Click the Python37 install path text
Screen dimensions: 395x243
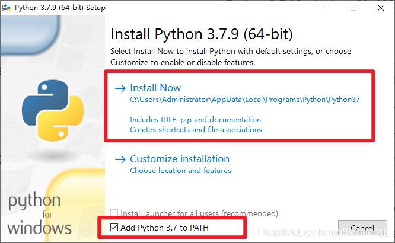click(245, 100)
